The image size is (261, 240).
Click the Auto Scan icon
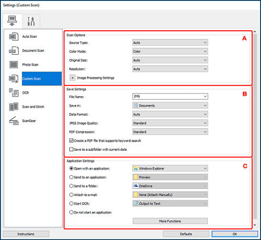click(14, 37)
